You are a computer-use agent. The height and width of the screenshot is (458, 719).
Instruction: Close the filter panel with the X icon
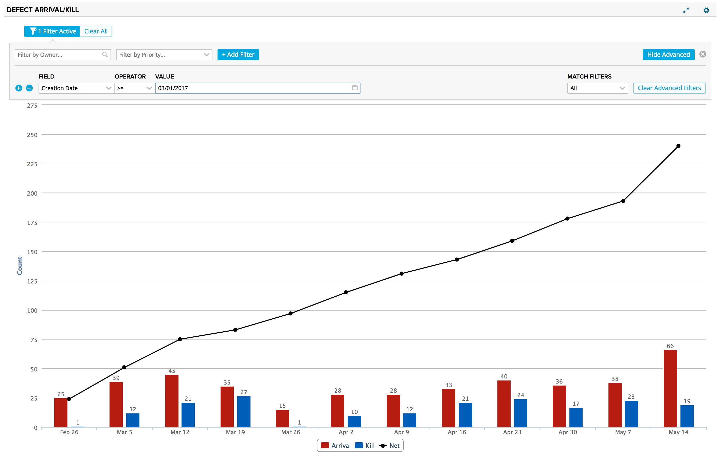click(x=703, y=54)
